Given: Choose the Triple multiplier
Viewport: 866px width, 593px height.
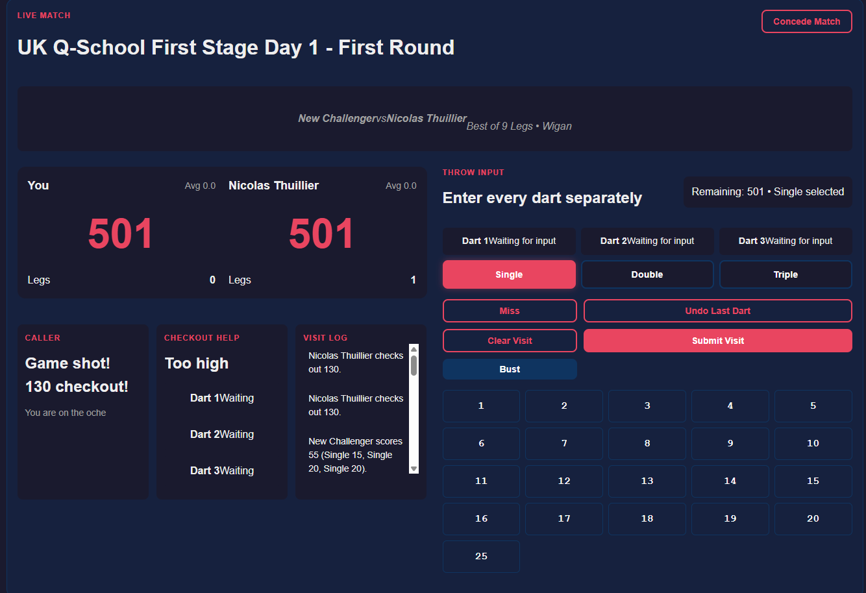Looking at the screenshot, I should pos(786,274).
